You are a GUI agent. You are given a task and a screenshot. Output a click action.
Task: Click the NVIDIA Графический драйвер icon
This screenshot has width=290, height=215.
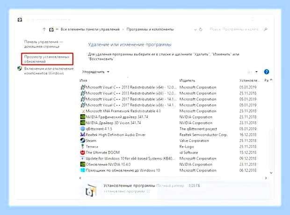pyautogui.click(x=83, y=117)
